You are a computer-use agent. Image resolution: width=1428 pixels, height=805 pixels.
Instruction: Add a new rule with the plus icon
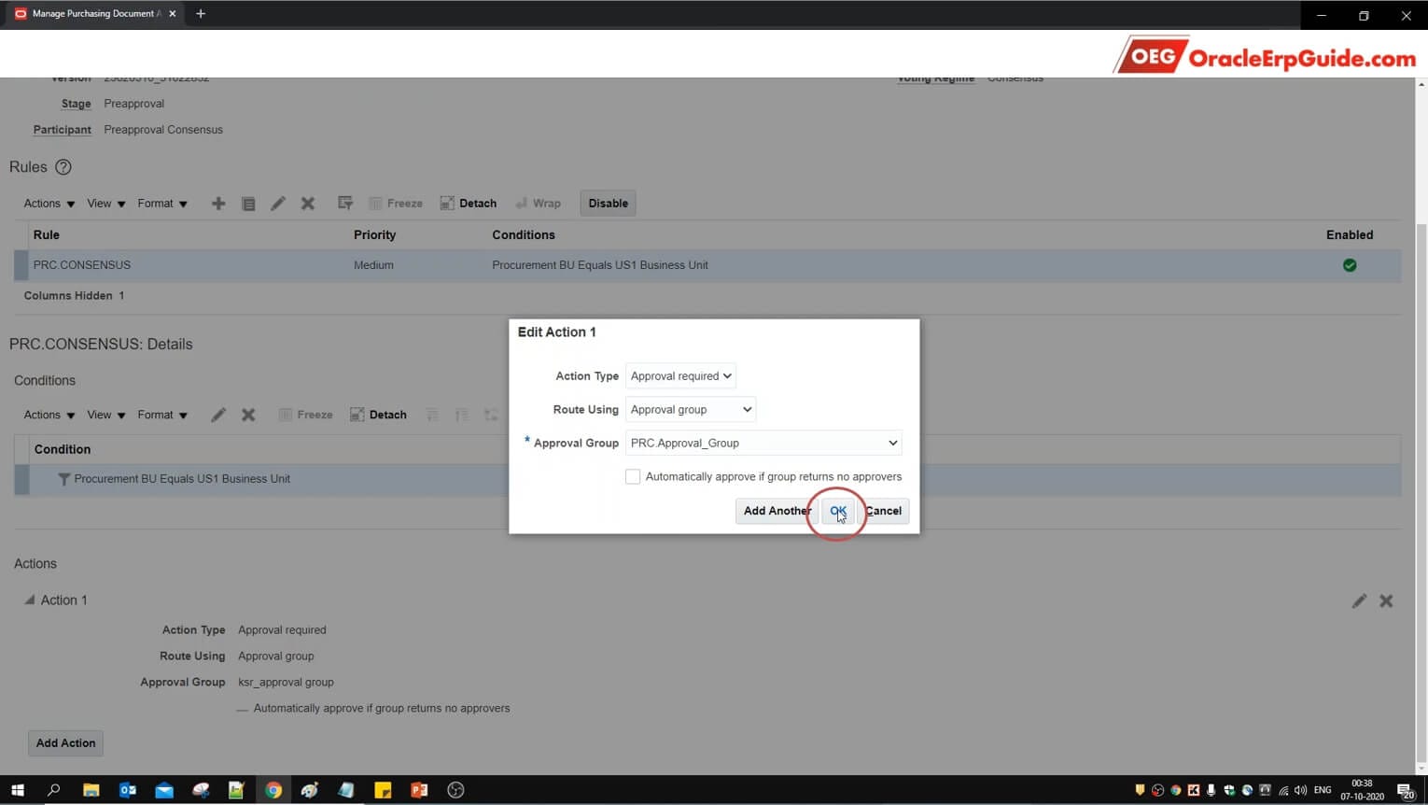tap(218, 204)
